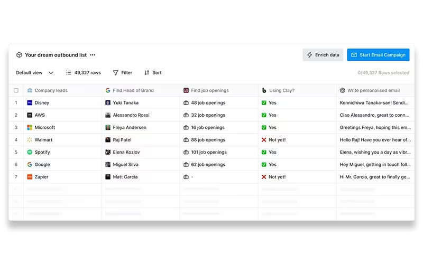Click red X in Walmart row
Screen dimensions: 423x264
(264, 140)
